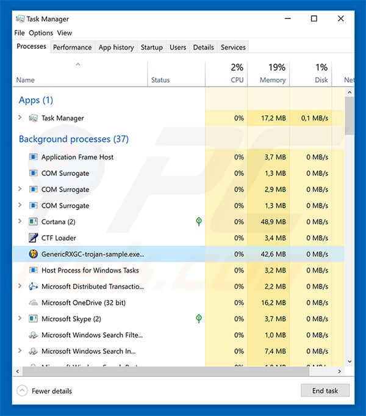Click the Host Process for Windows Tasks icon

coord(33,270)
